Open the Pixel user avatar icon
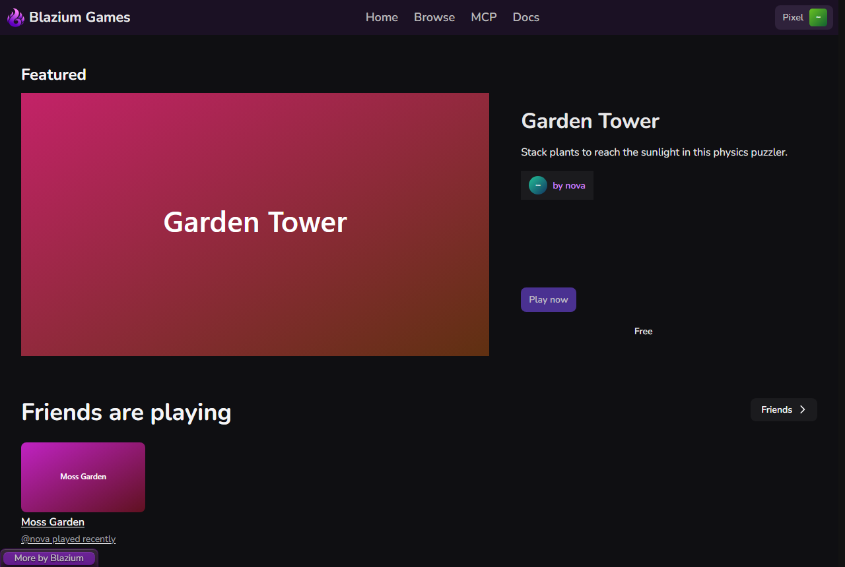 pyautogui.click(x=818, y=18)
